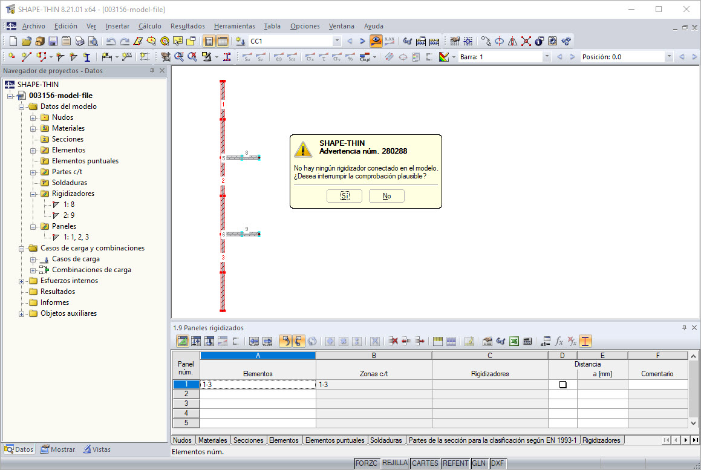The image size is (701, 470).
Task: Click the orange I-section icon in the table toolbar
Action: coord(585,341)
